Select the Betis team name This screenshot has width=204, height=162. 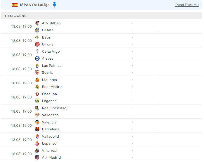(x=46, y=37)
